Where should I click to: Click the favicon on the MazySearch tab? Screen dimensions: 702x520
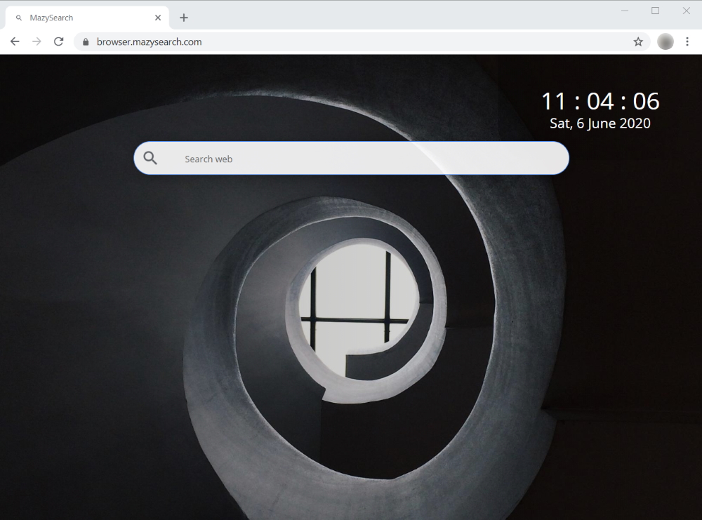click(x=19, y=18)
